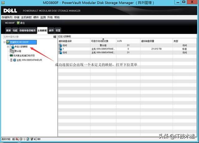Sort by 类型 column header

[x=185, y=41]
